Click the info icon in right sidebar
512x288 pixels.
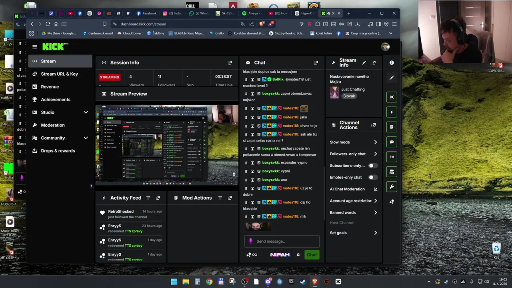pyautogui.click(x=392, y=63)
